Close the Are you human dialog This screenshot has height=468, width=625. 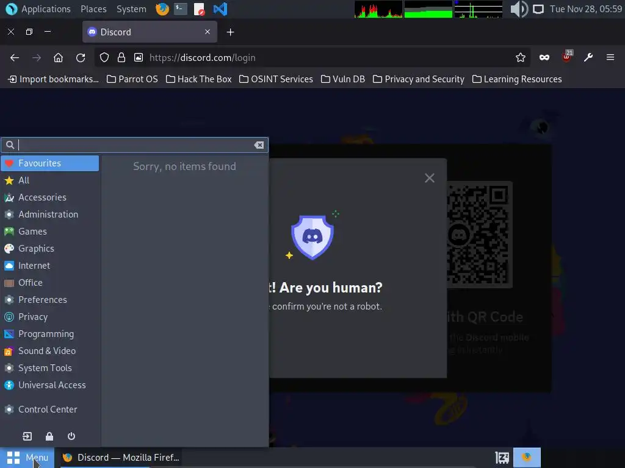click(429, 178)
